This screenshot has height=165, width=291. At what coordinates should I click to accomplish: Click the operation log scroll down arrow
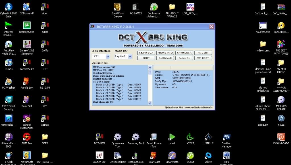point(150,103)
